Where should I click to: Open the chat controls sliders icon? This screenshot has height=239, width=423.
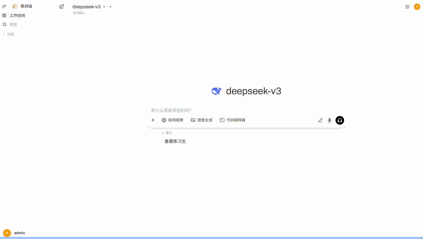(x=407, y=7)
